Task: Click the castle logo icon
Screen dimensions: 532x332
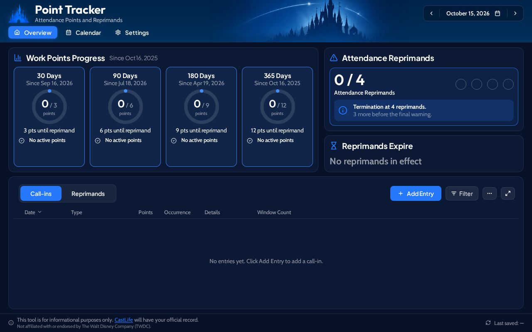Action: (19, 14)
